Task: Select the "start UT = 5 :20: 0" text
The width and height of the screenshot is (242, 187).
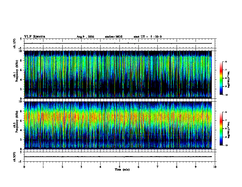Action: pyautogui.click(x=148, y=37)
